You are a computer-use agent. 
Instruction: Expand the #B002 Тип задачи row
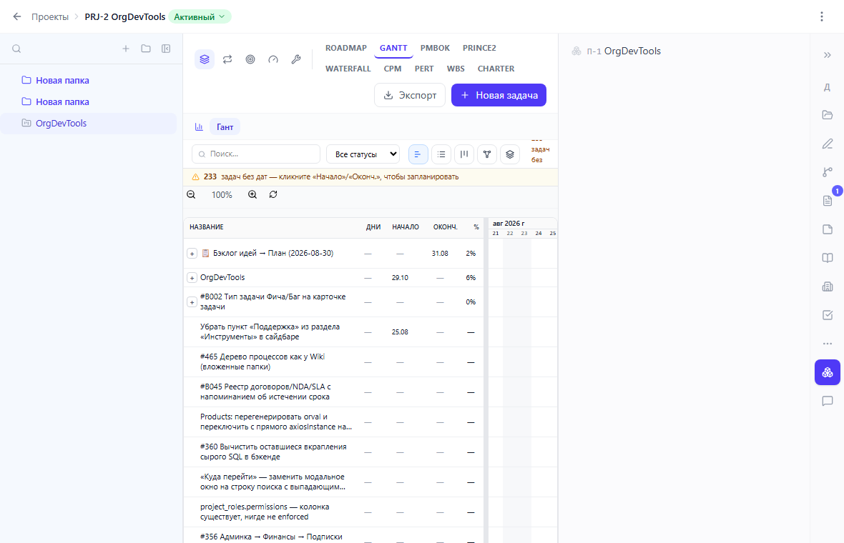pyautogui.click(x=192, y=302)
